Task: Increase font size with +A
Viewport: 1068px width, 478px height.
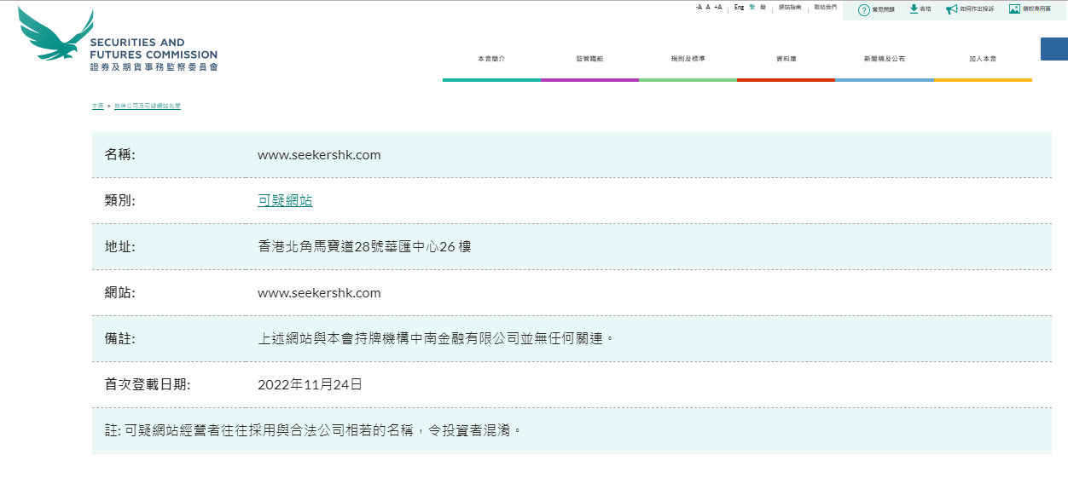Action: (718, 7)
